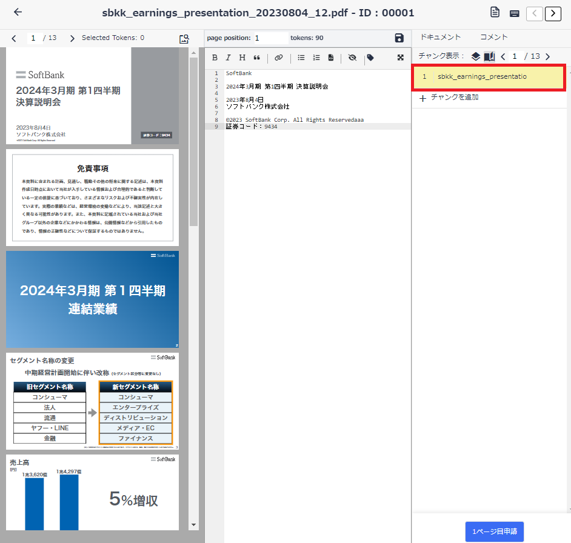Click the tag icon in editor toolbar
This screenshot has height=543, width=571.
pyautogui.click(x=370, y=58)
